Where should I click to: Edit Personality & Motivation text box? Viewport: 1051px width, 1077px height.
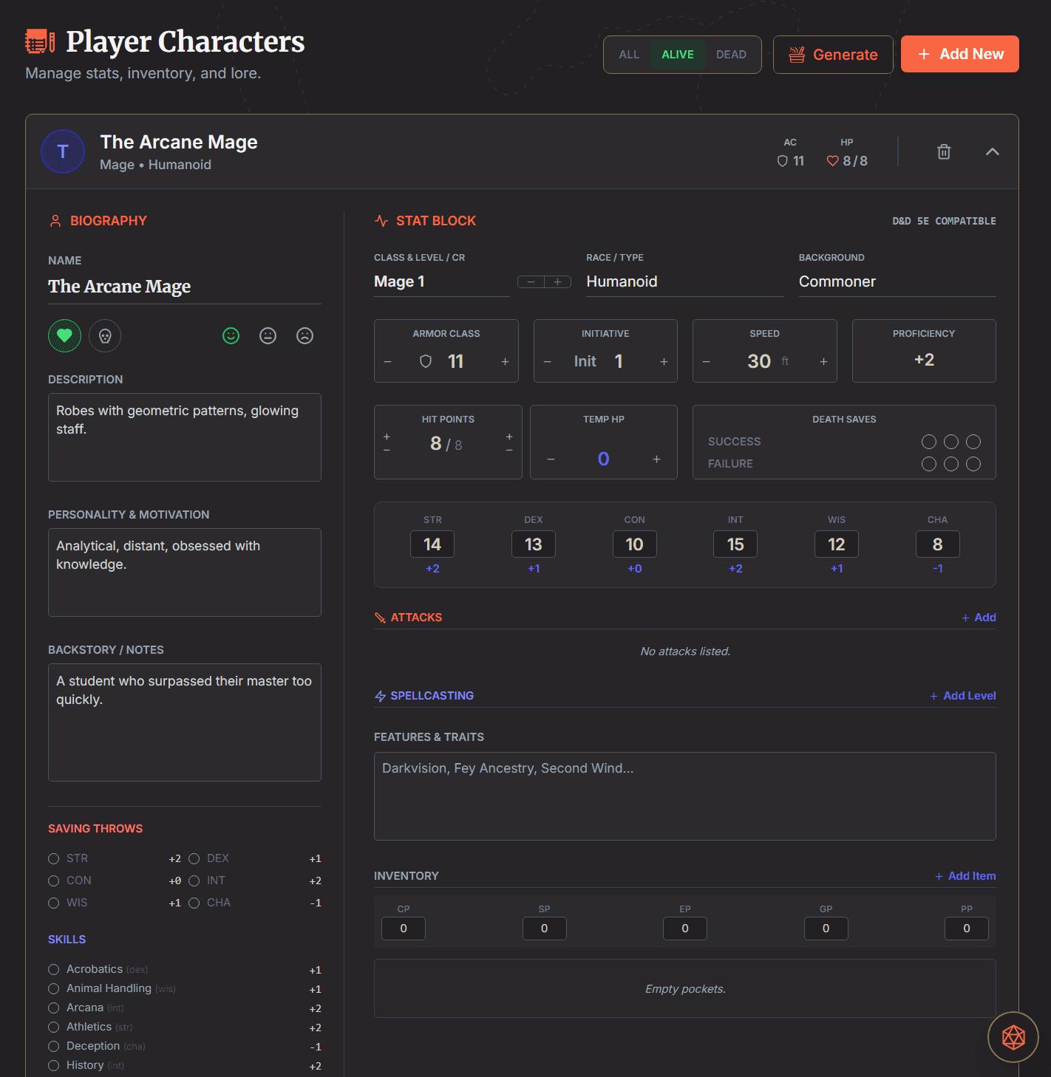coord(185,572)
